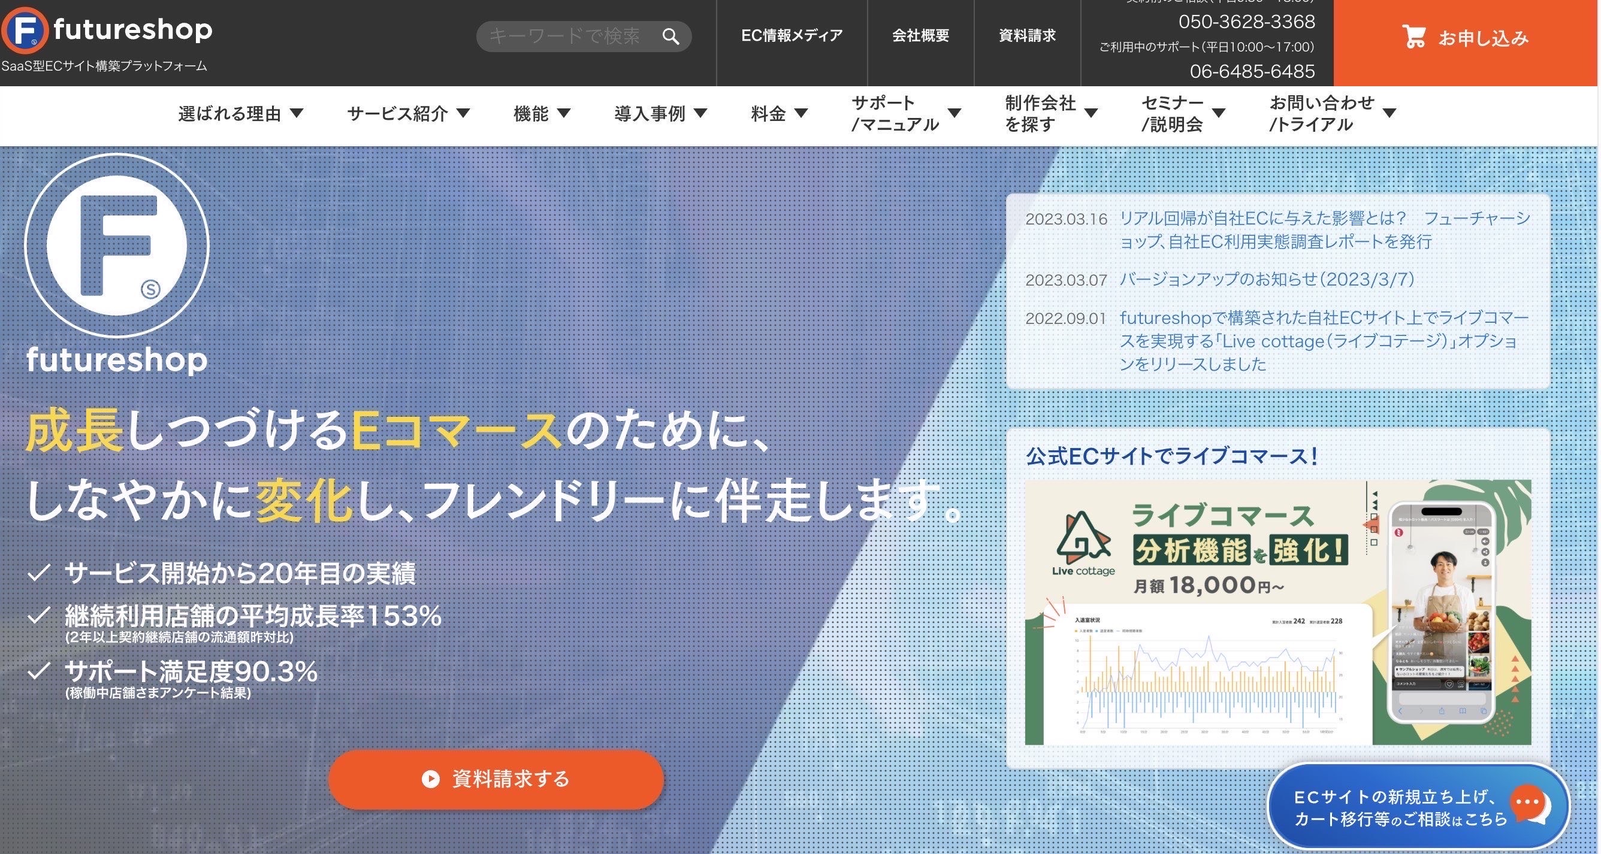
Task: Click the large futureshop F emblem
Action: [x=117, y=246]
